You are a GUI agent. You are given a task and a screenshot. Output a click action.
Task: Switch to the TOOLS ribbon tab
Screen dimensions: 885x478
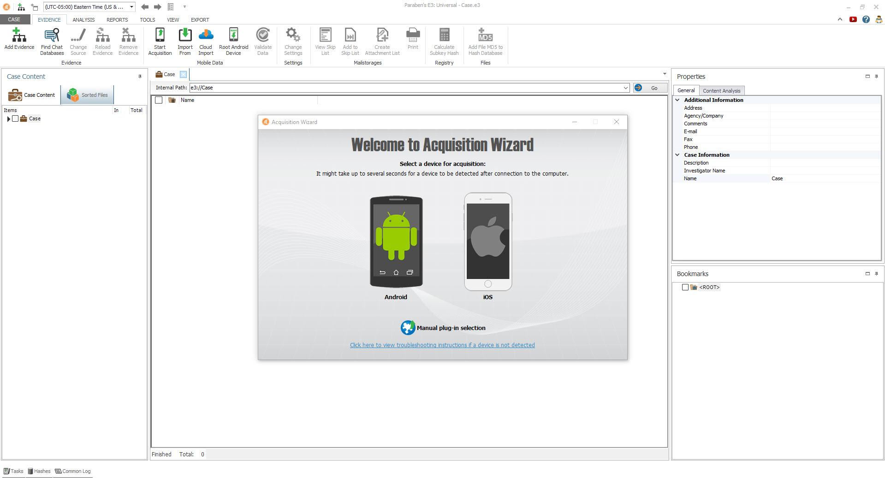click(148, 20)
